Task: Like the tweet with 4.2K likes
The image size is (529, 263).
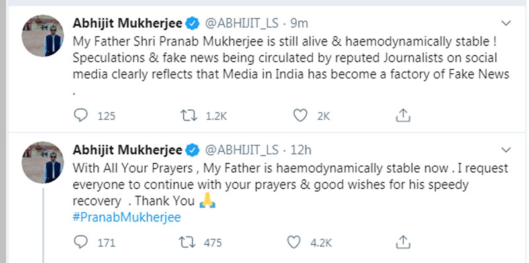Action: (x=294, y=242)
